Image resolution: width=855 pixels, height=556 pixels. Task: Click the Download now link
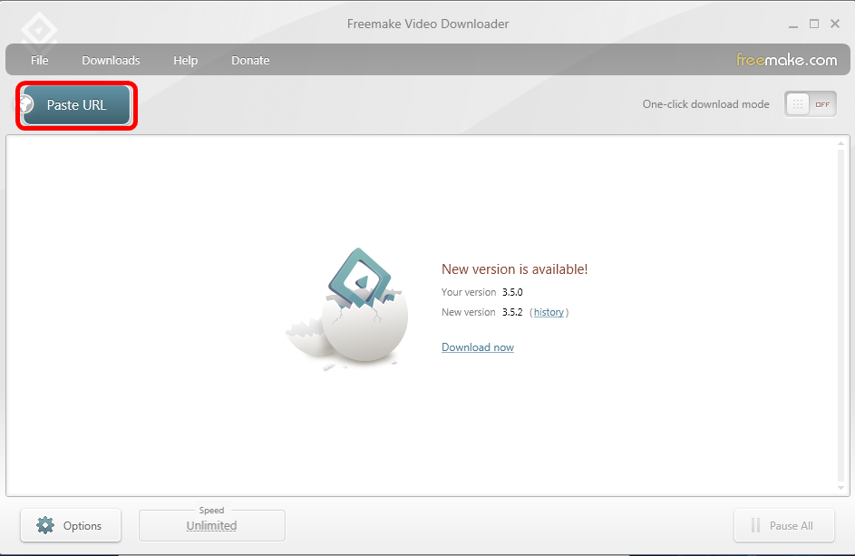[x=478, y=347]
